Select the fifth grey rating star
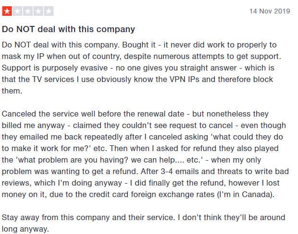Image resolution: width=298 pixels, height=234 pixels. [49, 11]
